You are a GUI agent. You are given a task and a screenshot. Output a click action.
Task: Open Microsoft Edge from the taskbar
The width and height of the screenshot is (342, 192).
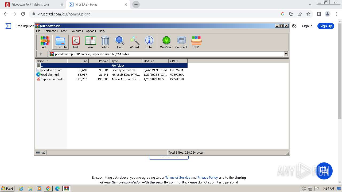tap(57, 189)
